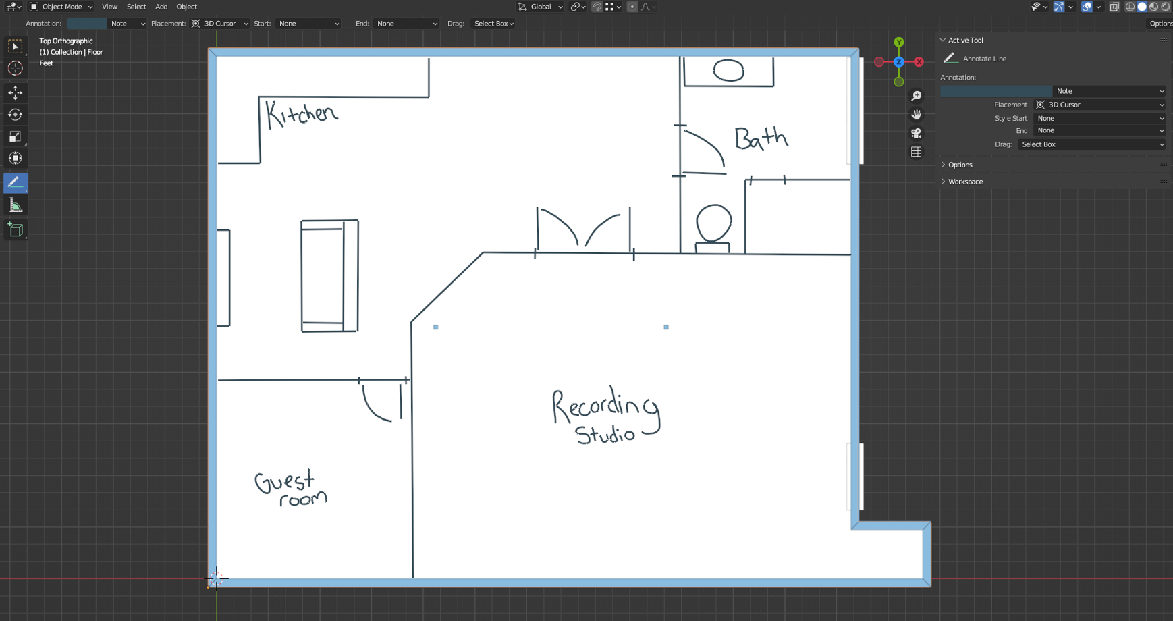Screen dimensions: 1173x621
Task: Open sidebar Note layer dropdown
Action: tap(1110, 91)
